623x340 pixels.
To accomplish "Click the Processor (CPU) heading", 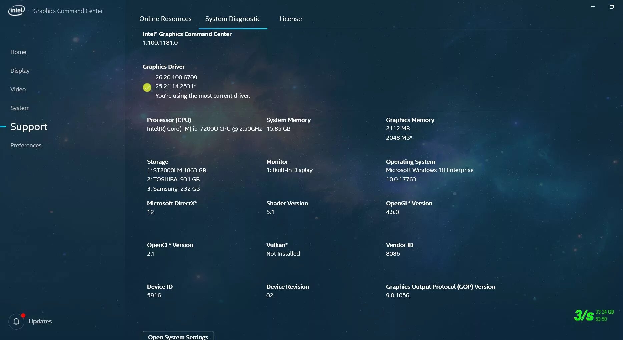I will (169, 120).
